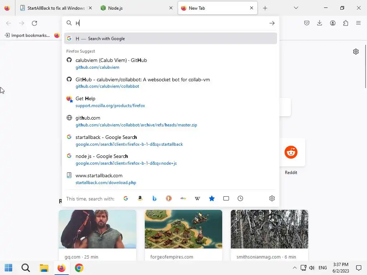Viewport: 367px width, 275px height.
Task: Close the Node.js tab
Action: point(171,8)
